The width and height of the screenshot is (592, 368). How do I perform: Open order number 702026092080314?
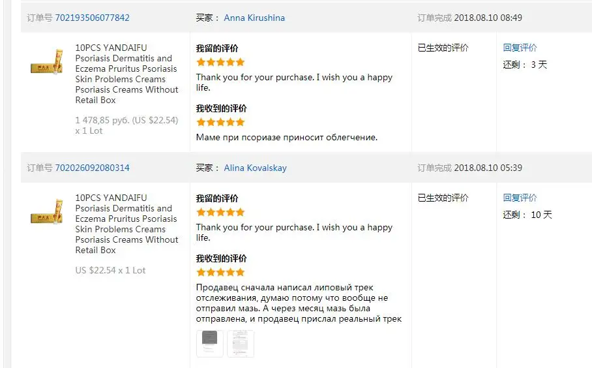(92, 168)
